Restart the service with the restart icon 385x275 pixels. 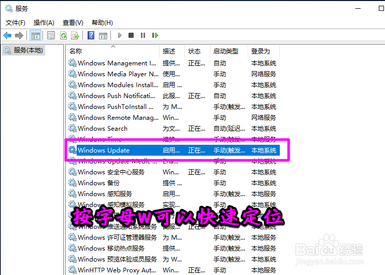point(155,35)
